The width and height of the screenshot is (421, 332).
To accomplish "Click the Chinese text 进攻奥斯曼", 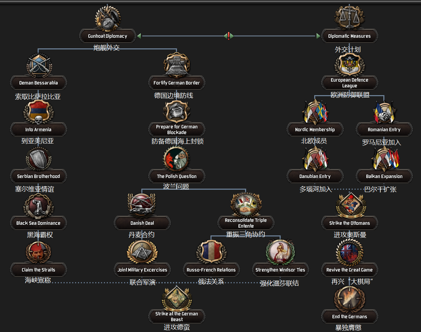I will [x=350, y=235].
